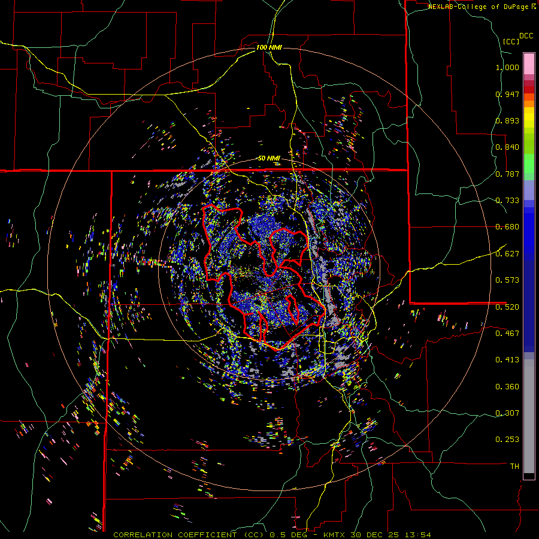
Task: Click the 0.307 scale value
Action: [x=507, y=413]
